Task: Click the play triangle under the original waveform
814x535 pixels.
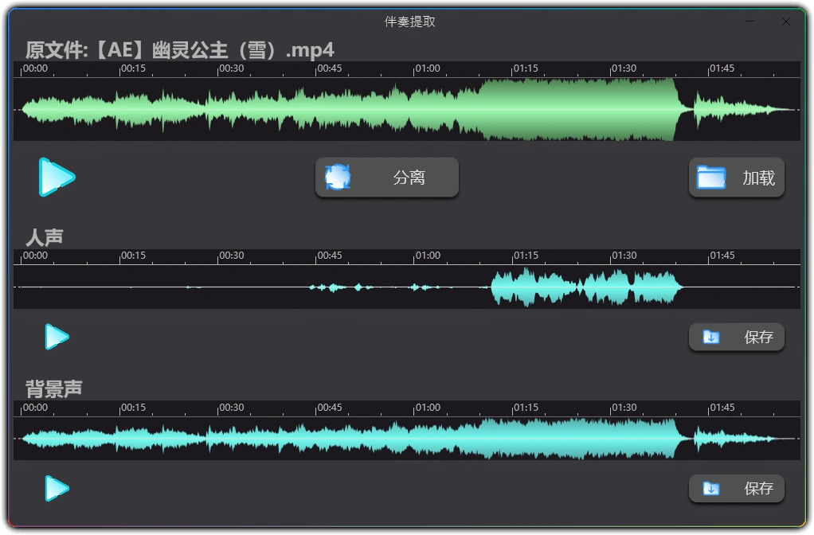Action: 56,177
